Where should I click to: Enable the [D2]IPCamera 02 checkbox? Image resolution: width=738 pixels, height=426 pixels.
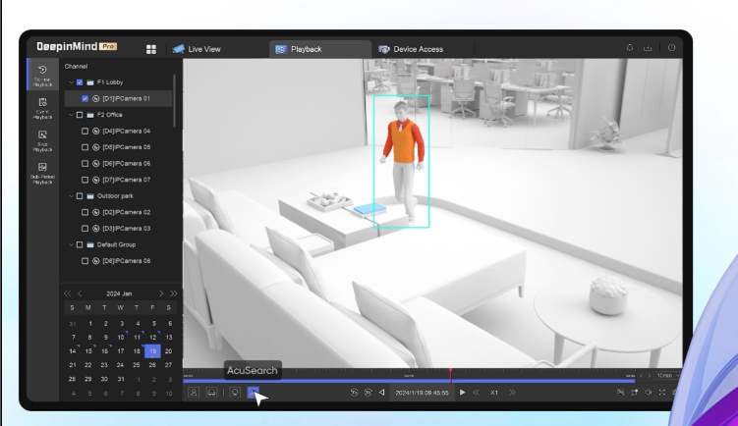pyautogui.click(x=85, y=212)
